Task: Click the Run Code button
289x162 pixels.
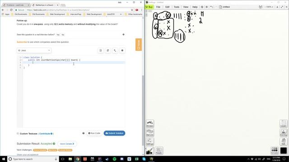Action: click(94, 133)
